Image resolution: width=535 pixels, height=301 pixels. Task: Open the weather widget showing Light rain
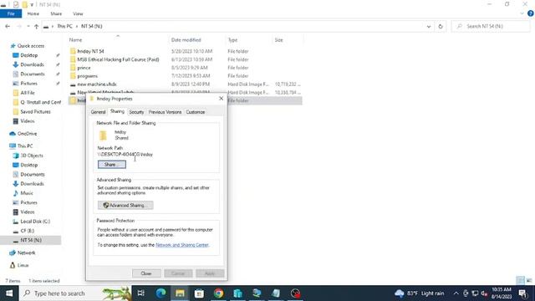[x=420, y=293]
